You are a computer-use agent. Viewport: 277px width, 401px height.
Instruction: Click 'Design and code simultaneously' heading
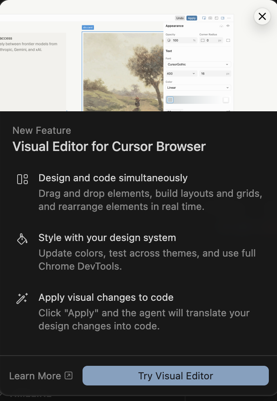(x=113, y=178)
